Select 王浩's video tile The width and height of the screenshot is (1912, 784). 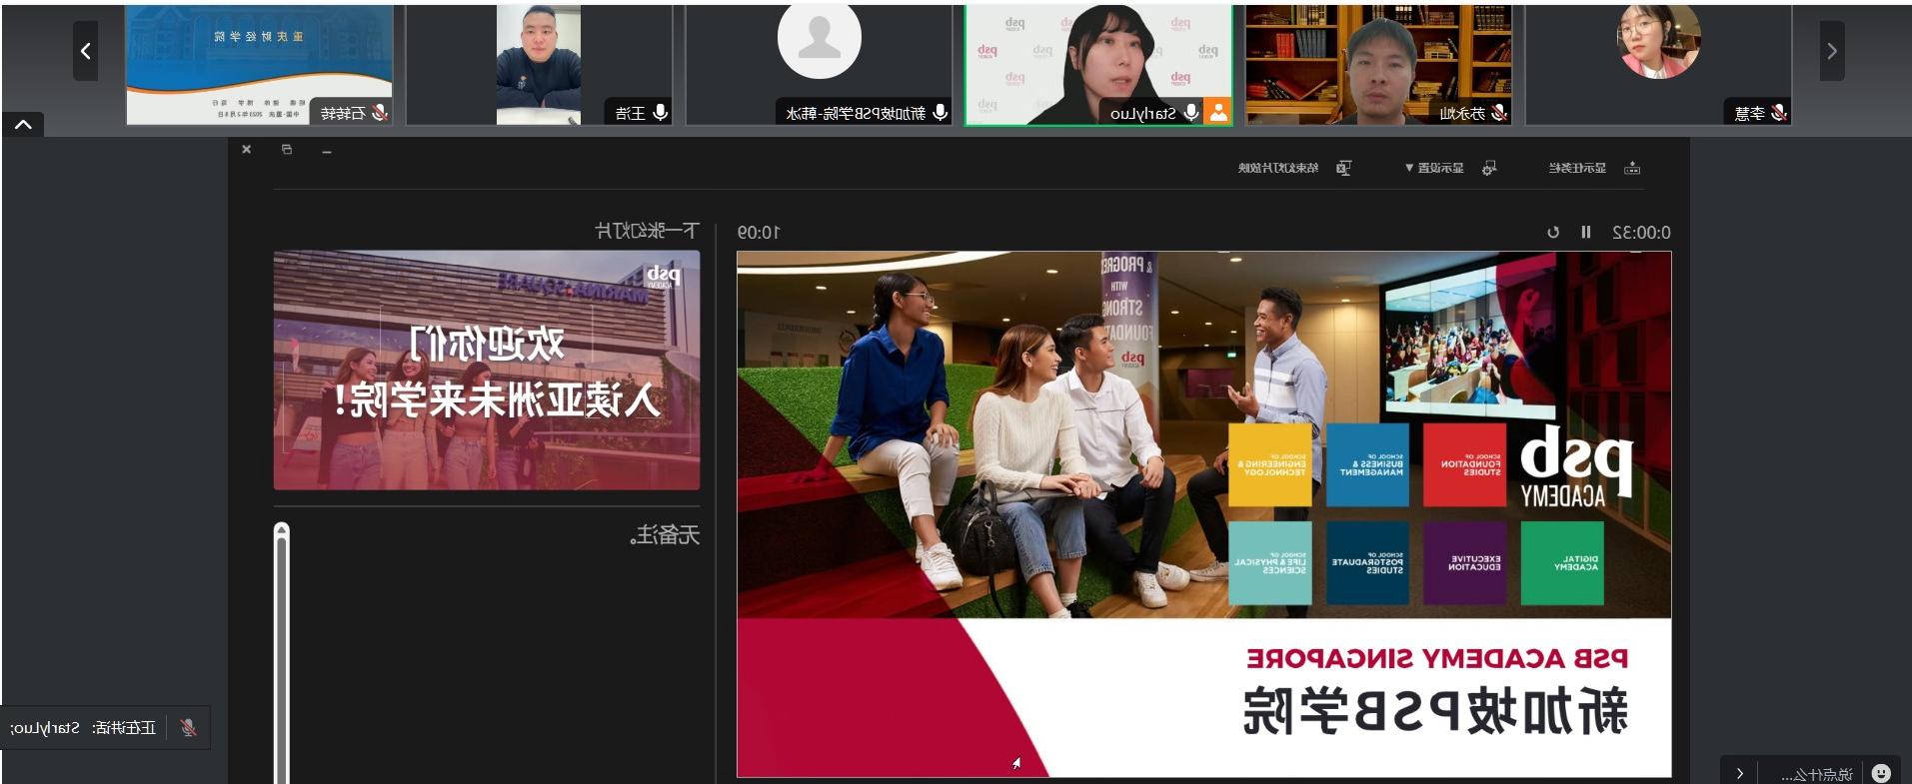pos(539,65)
